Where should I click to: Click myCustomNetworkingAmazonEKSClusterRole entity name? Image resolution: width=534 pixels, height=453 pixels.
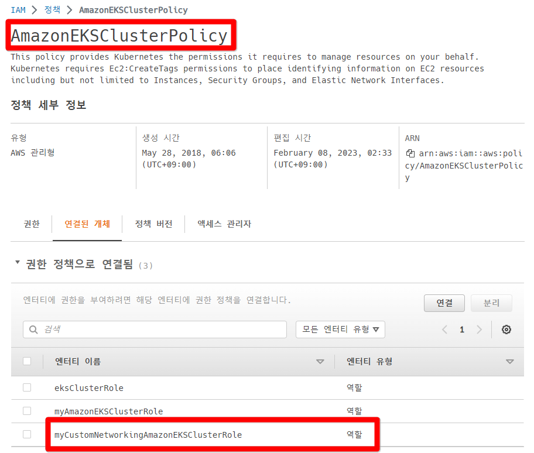click(x=148, y=435)
